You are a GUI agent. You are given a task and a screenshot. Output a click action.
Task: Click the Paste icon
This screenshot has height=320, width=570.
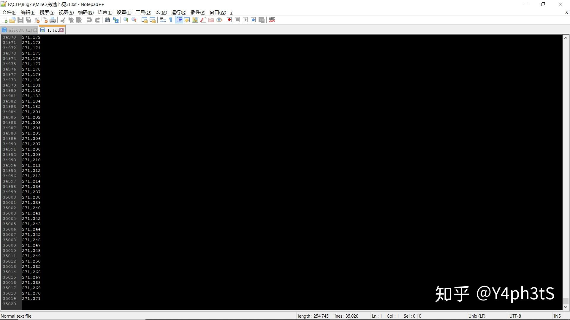coord(79,20)
